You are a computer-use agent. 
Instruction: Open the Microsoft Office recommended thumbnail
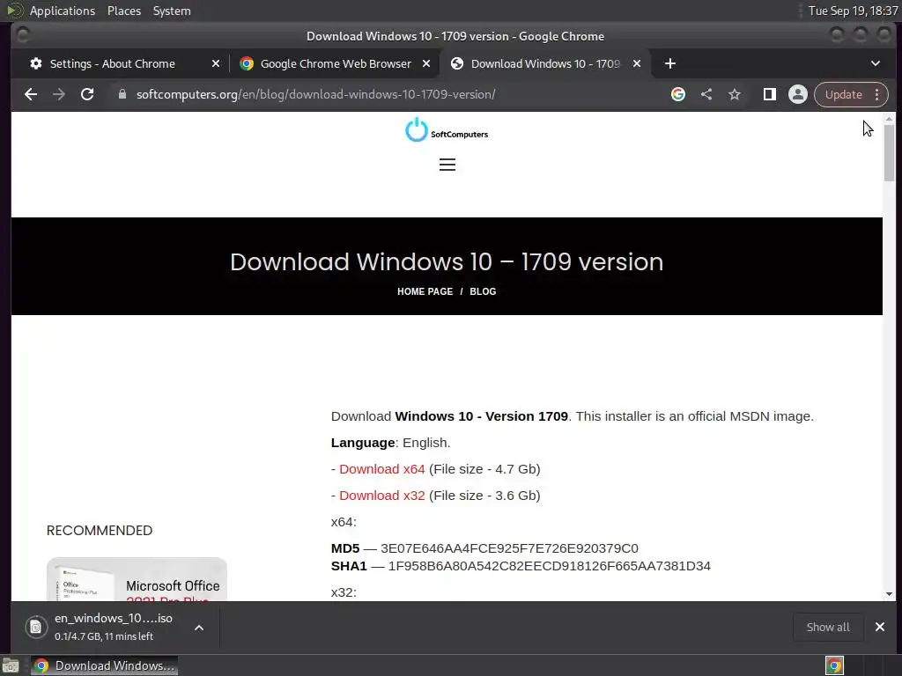[x=137, y=579]
